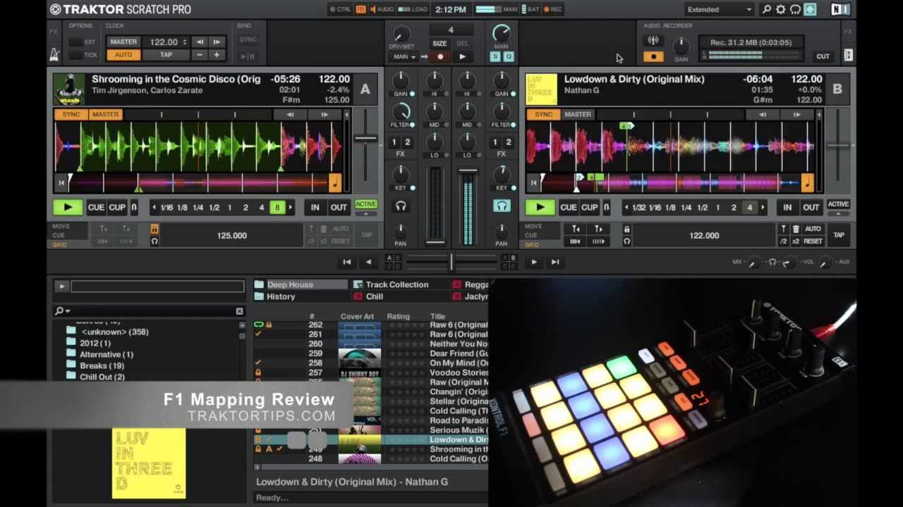Image resolution: width=903 pixels, height=507 pixels.
Task: Click the Deck A BPM lock icon
Action: 154,230
